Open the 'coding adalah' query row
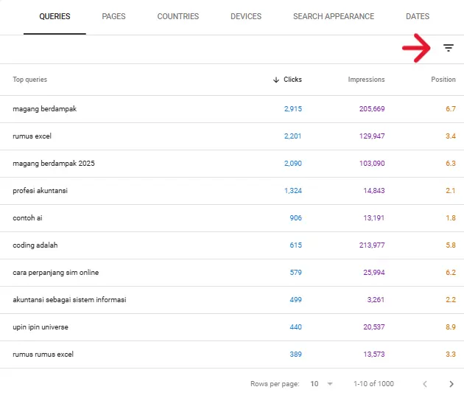Screen dimensions: 464x398 coord(35,245)
